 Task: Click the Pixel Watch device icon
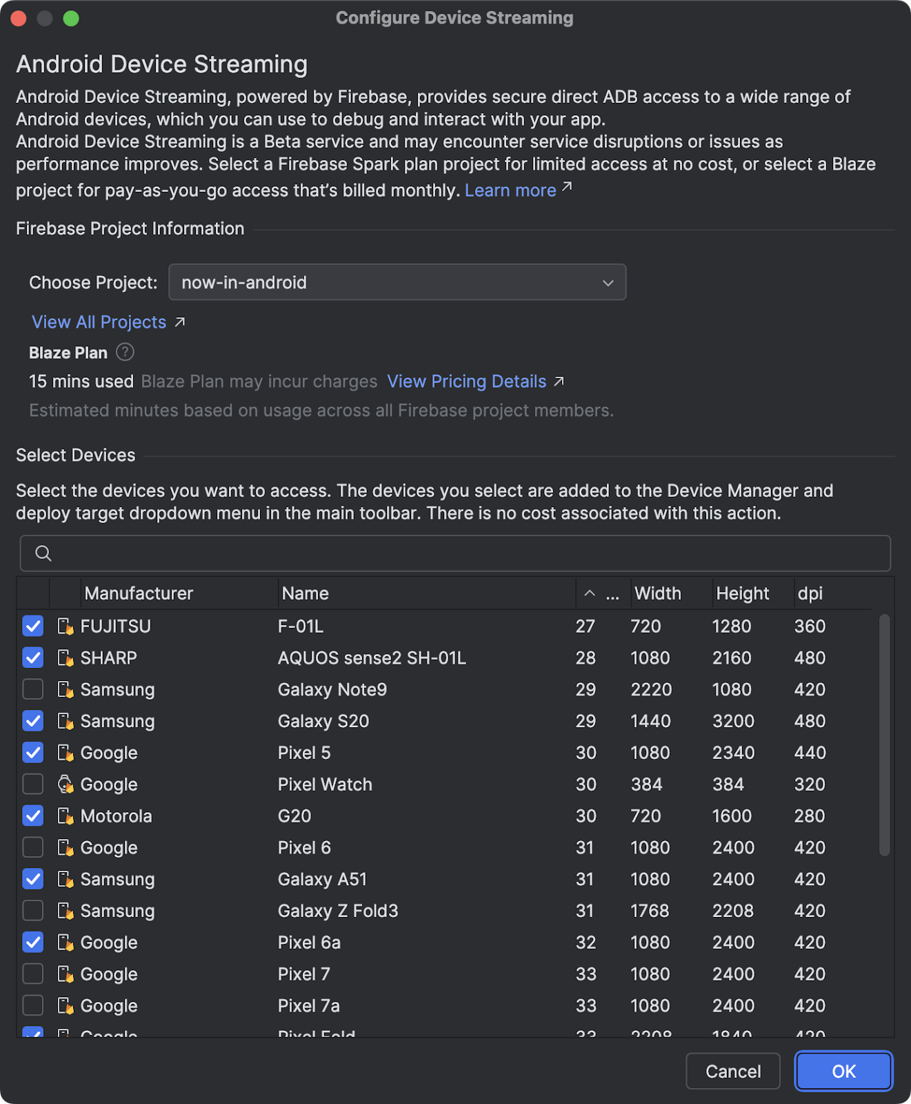point(66,785)
